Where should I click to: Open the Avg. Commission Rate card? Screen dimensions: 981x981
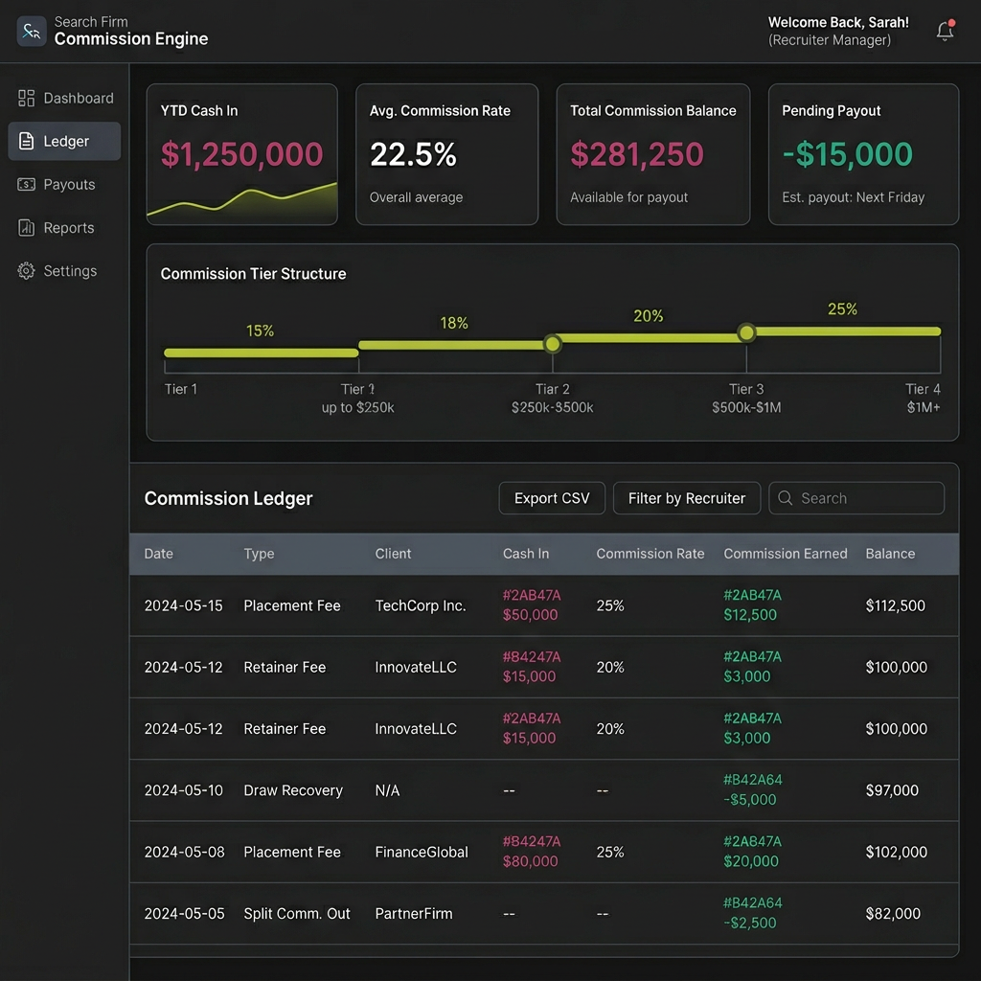(x=446, y=154)
